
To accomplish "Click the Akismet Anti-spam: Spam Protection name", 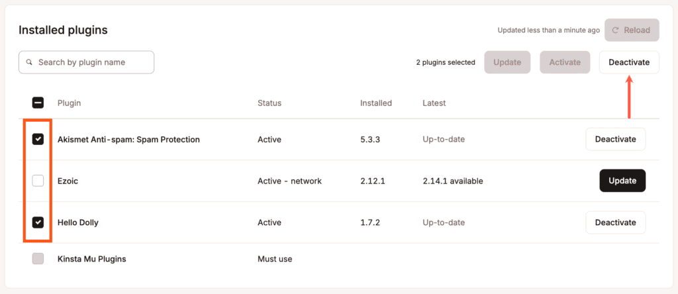I will [128, 140].
